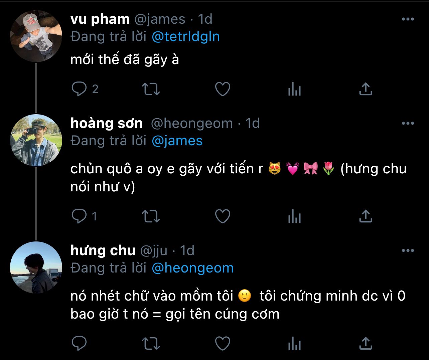This screenshot has height=360, width=429.
Task: Open replies on vu pham's tweet
Action: 80,89
